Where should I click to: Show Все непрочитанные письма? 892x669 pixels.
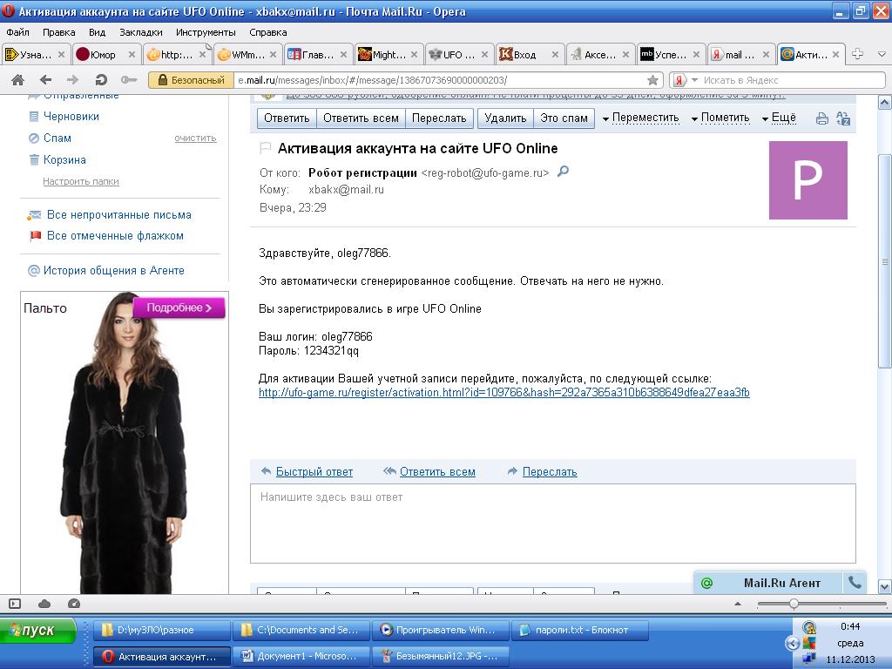tap(118, 214)
